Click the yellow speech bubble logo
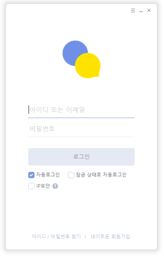 pos(88,66)
